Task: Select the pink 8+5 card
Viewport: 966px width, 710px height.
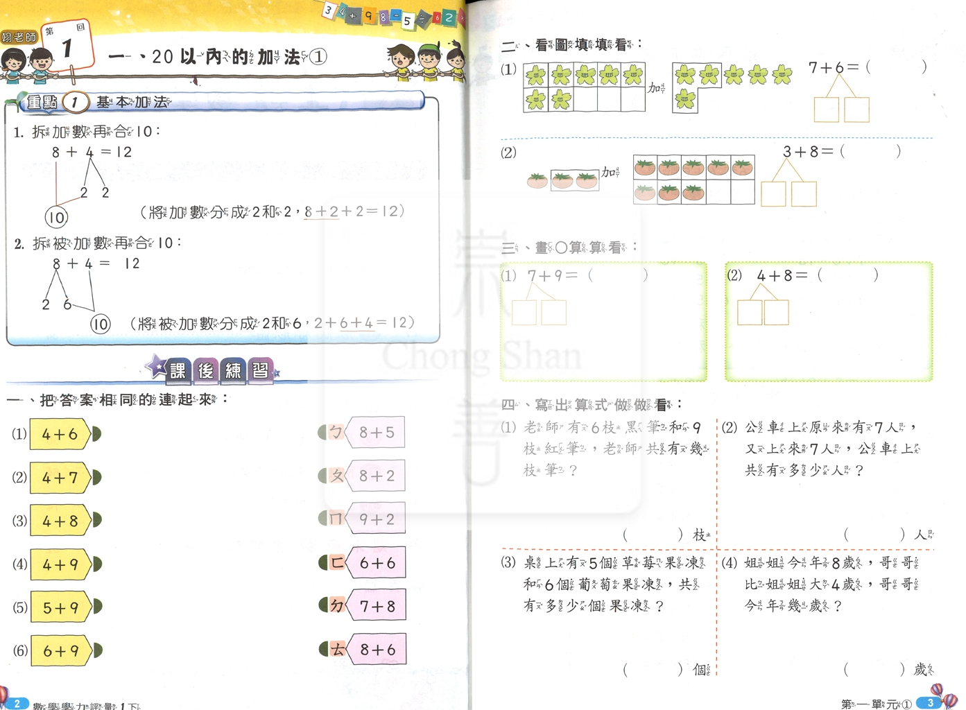Action: point(375,433)
